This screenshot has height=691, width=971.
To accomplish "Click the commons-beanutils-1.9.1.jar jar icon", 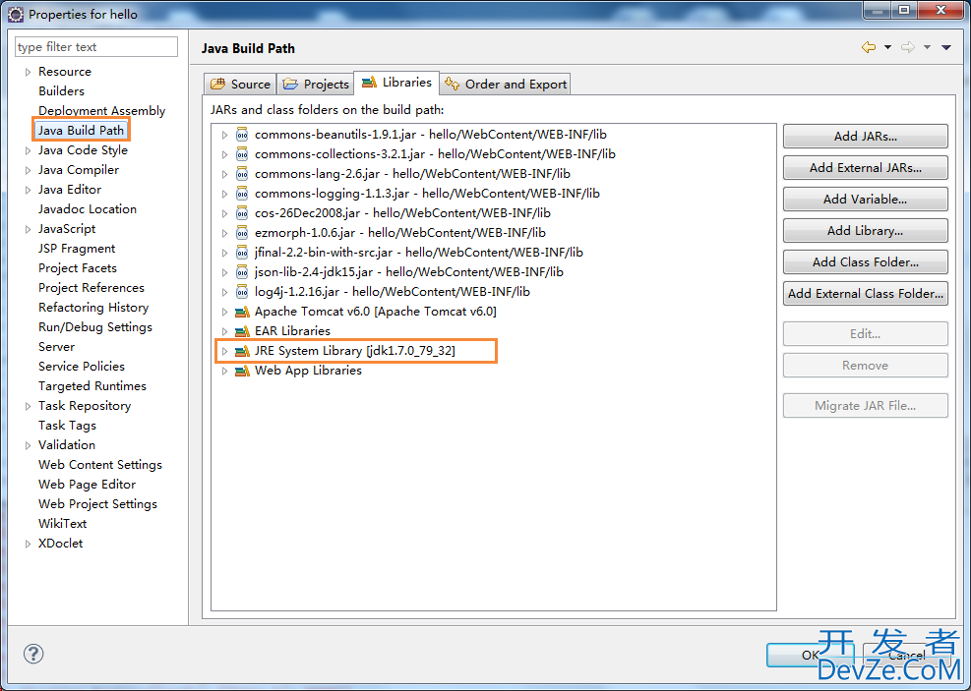I will (x=242, y=135).
